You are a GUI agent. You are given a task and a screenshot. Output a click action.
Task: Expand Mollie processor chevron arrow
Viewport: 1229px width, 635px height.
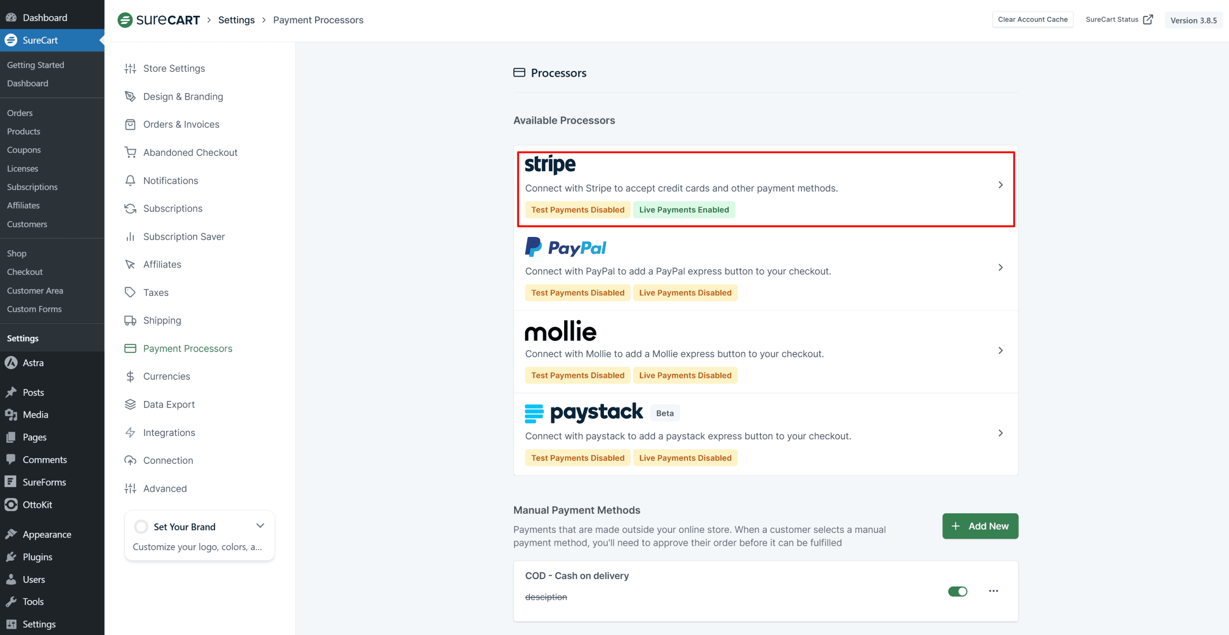(1000, 351)
